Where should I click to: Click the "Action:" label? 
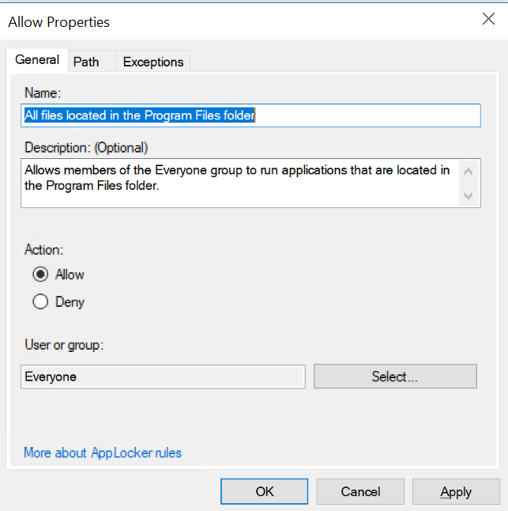click(x=44, y=249)
